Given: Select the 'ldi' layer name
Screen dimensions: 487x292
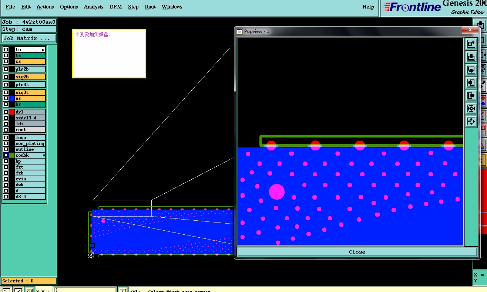Looking at the screenshot, I should click(30, 124).
